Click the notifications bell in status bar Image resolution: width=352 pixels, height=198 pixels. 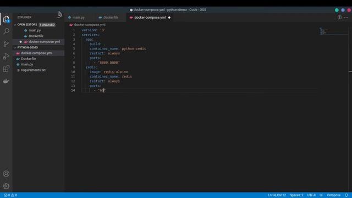346,195
